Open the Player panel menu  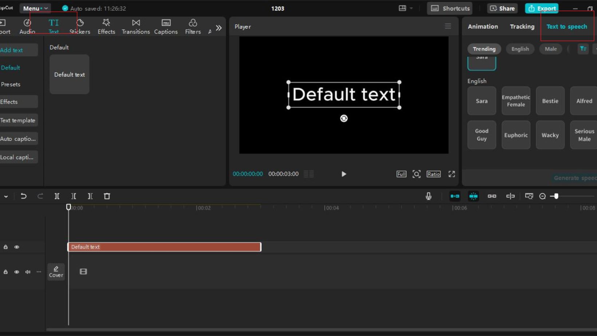[x=448, y=26]
